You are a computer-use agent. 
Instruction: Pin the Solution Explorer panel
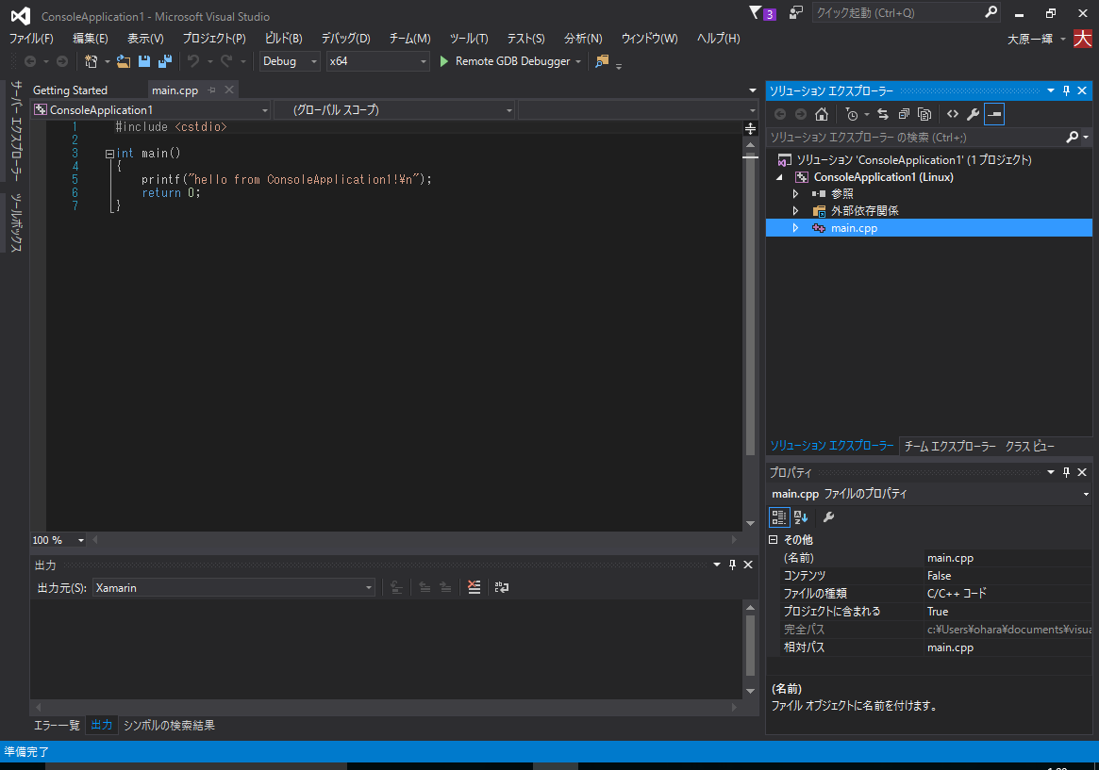(x=1067, y=91)
